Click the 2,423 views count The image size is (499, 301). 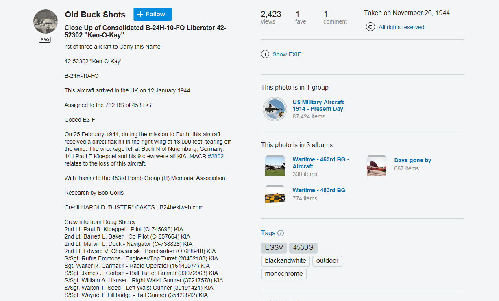pyautogui.click(x=271, y=17)
